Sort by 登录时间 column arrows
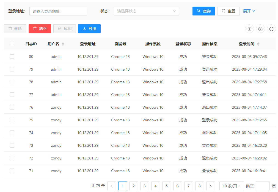Image resolution: width=278 pixels, height=192 pixels. (258, 44)
